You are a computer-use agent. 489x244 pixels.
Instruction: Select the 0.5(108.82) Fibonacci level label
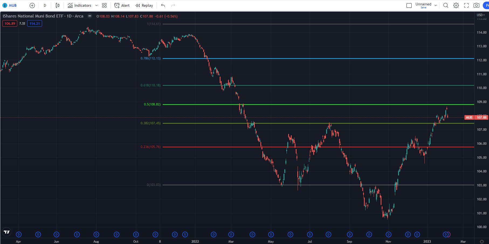(152, 104)
